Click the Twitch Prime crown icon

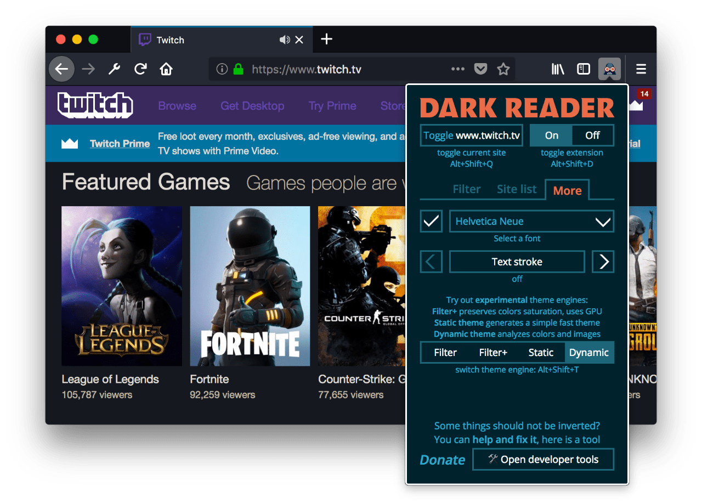(x=70, y=144)
